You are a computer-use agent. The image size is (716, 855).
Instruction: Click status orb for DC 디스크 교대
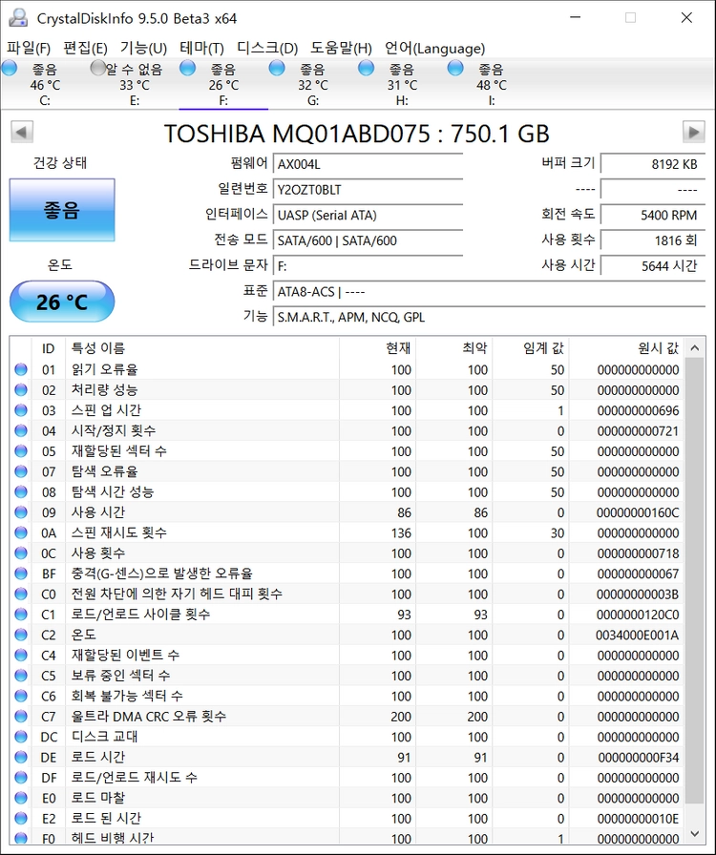21,737
